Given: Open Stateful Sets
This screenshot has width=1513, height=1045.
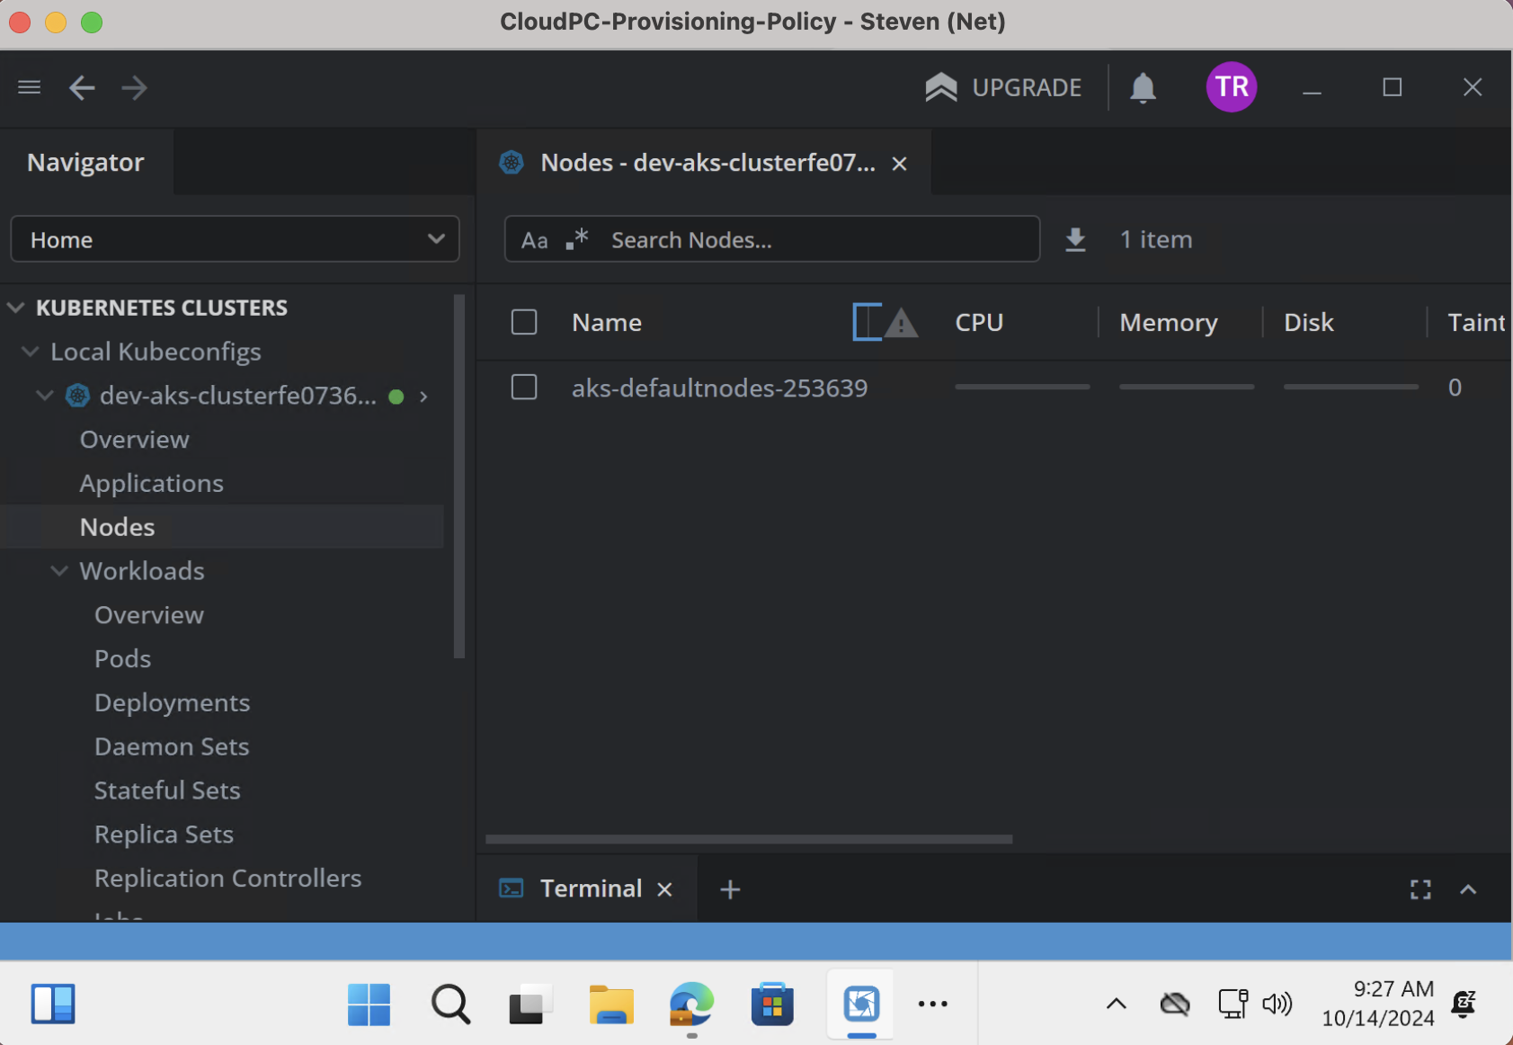Looking at the screenshot, I should (x=167, y=790).
